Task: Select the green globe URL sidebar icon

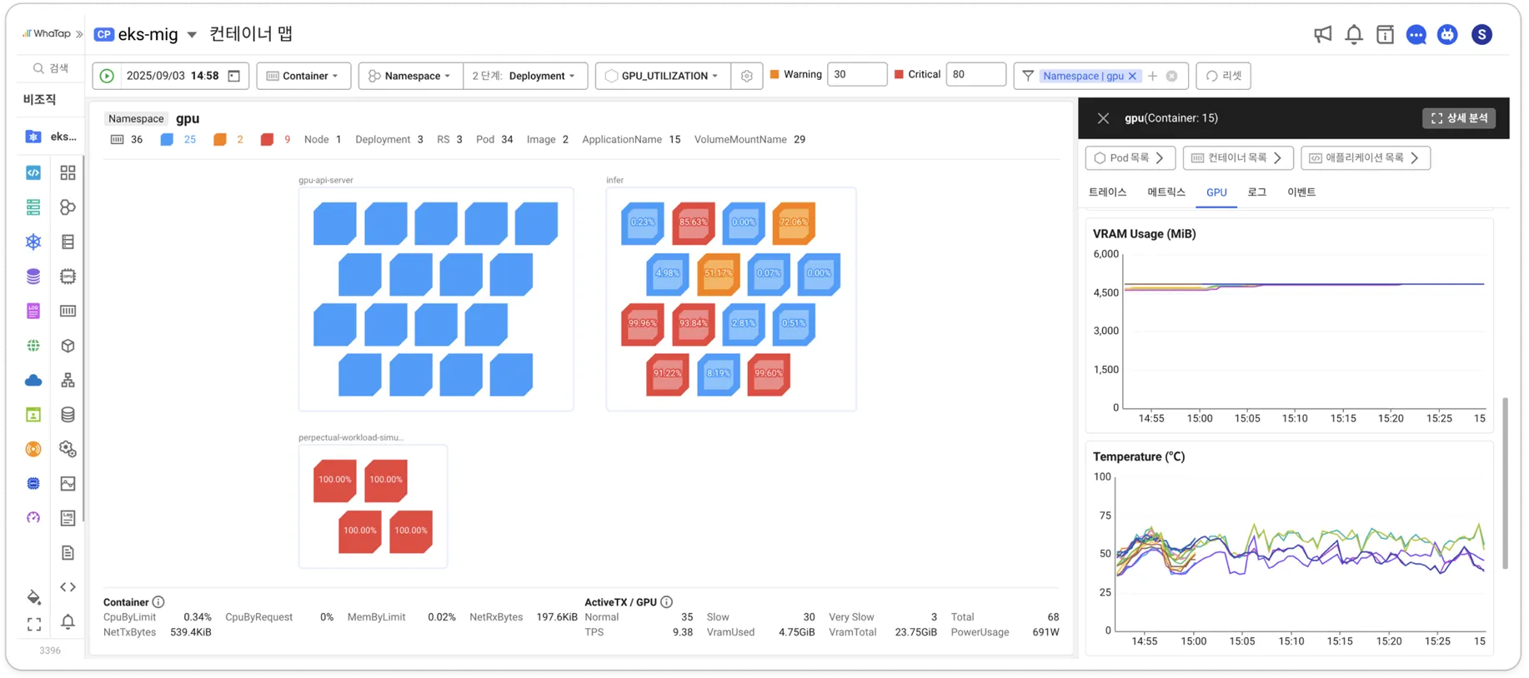Action: coord(33,346)
